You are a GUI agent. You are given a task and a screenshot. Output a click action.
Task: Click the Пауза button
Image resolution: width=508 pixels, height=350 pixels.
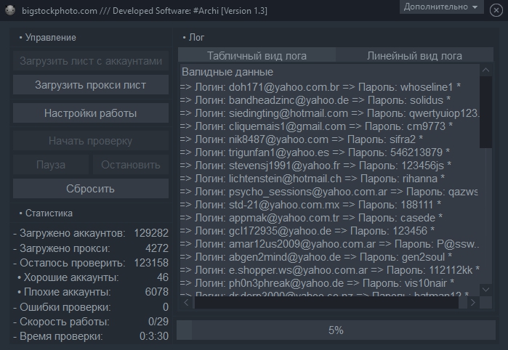click(50, 165)
